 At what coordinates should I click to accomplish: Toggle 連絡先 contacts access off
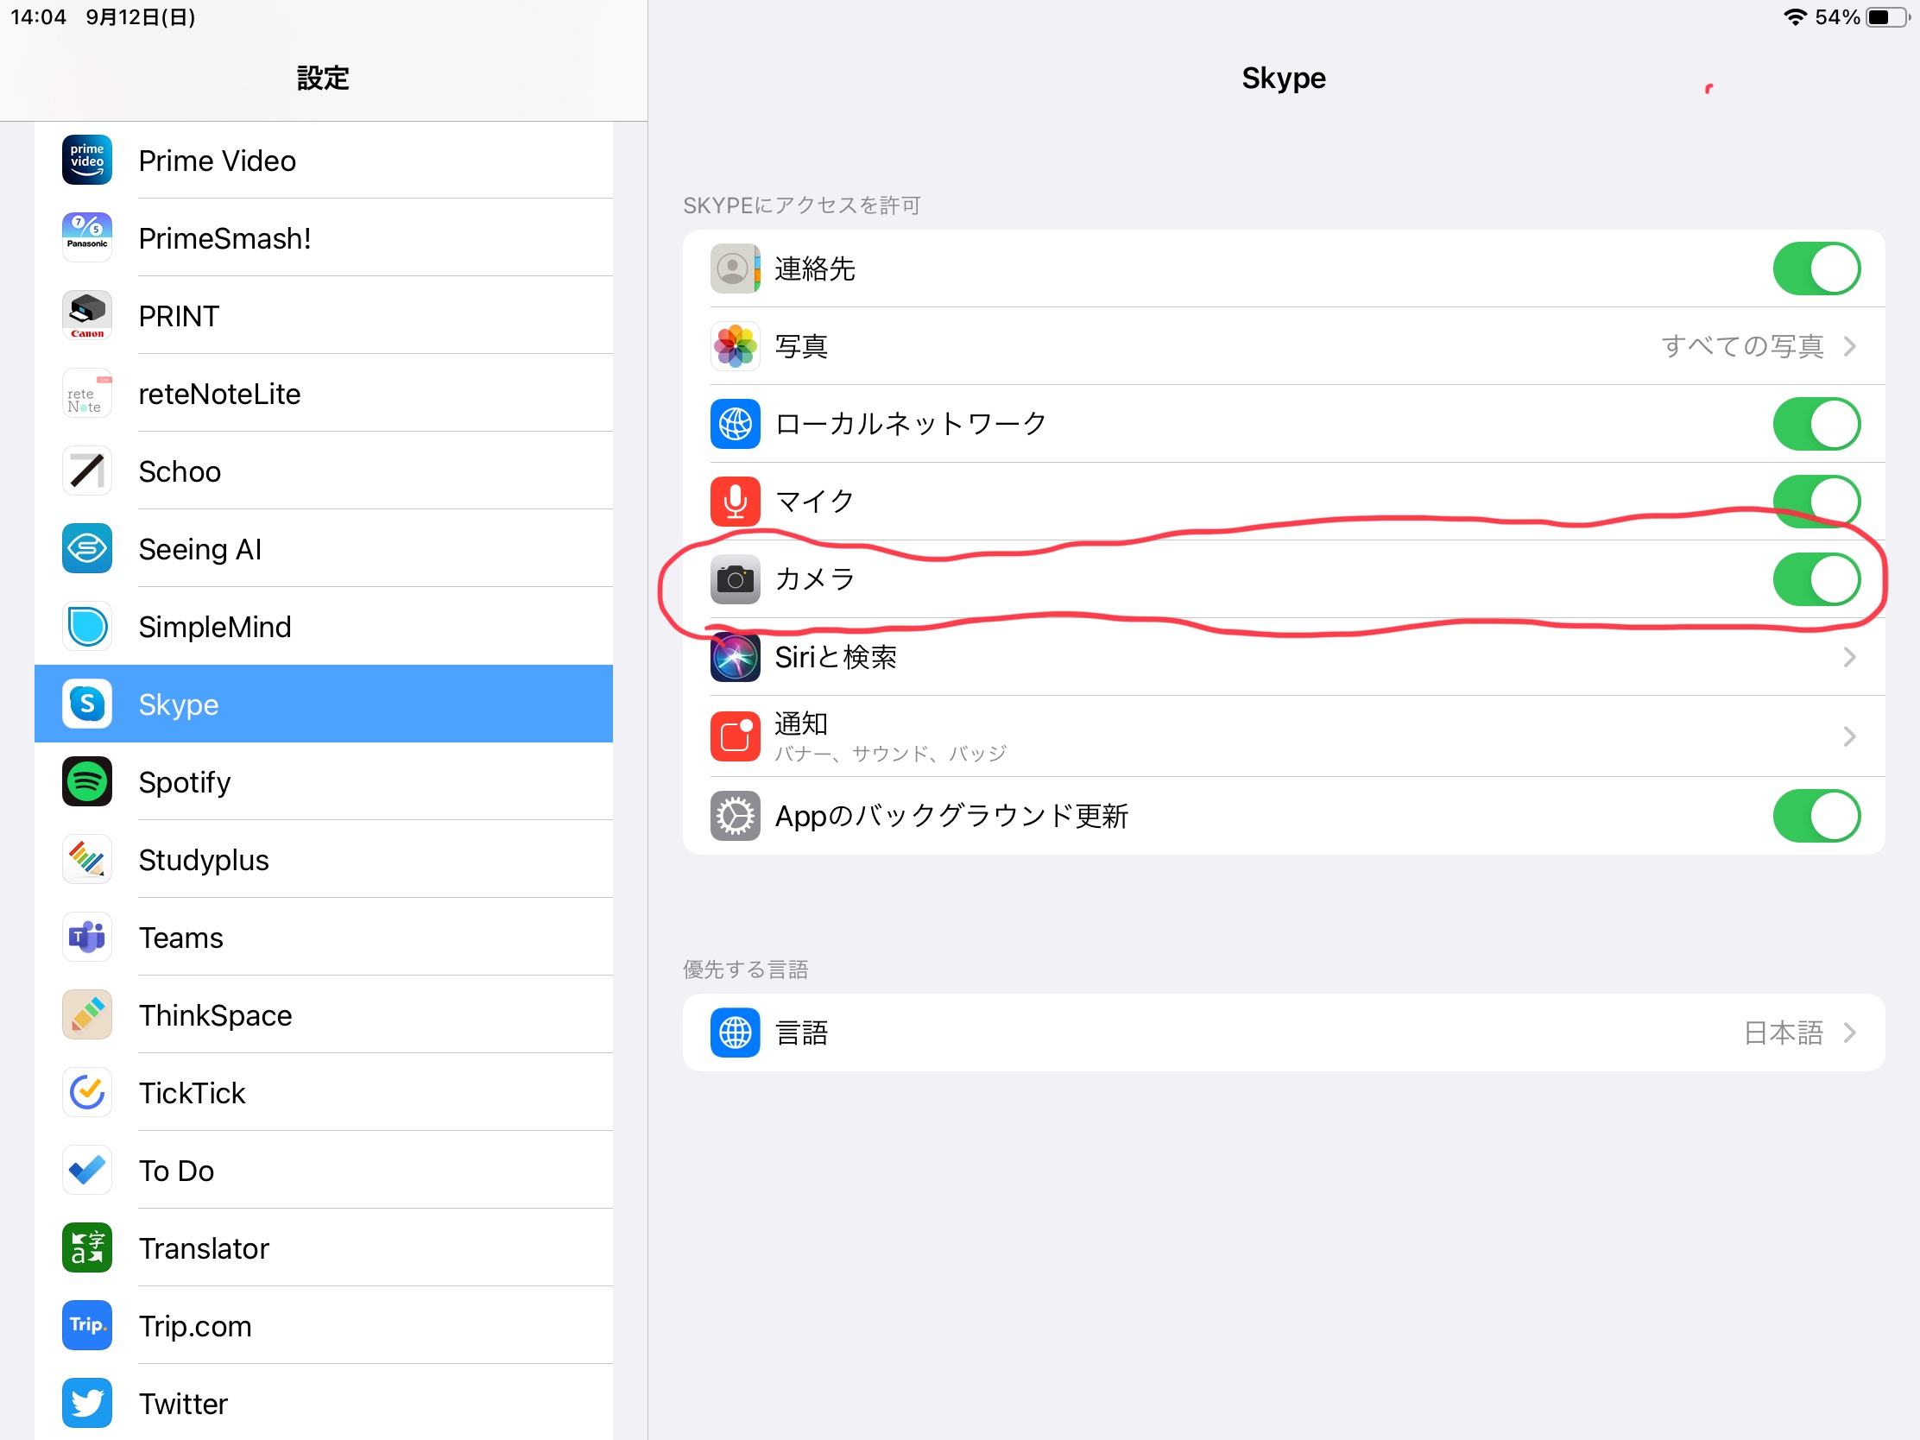(x=1816, y=268)
